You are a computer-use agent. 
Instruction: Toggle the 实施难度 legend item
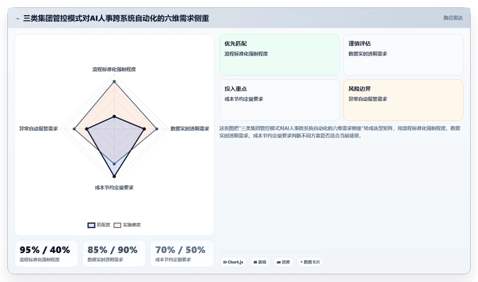point(127,225)
